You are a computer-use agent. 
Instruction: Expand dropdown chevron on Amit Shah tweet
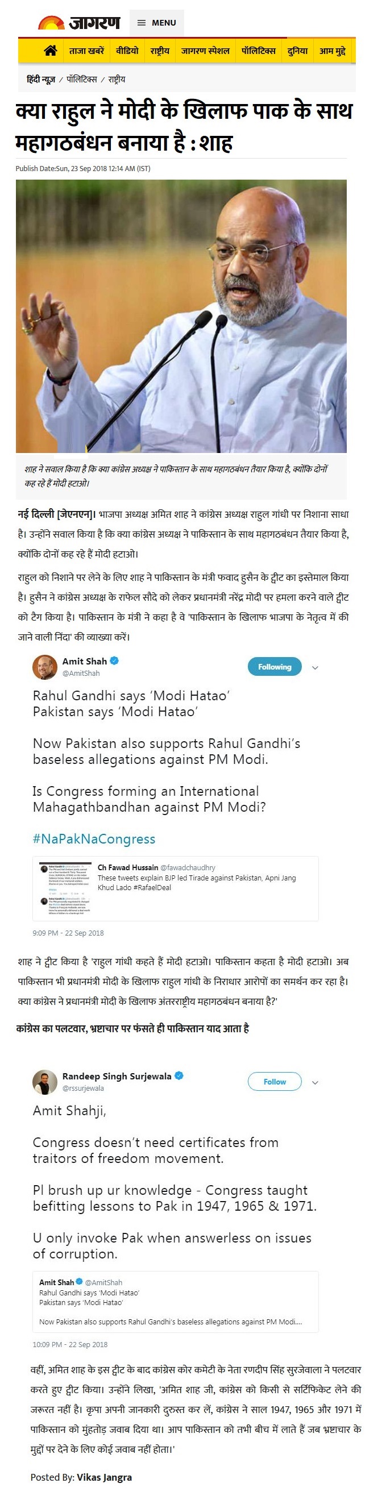315,667
